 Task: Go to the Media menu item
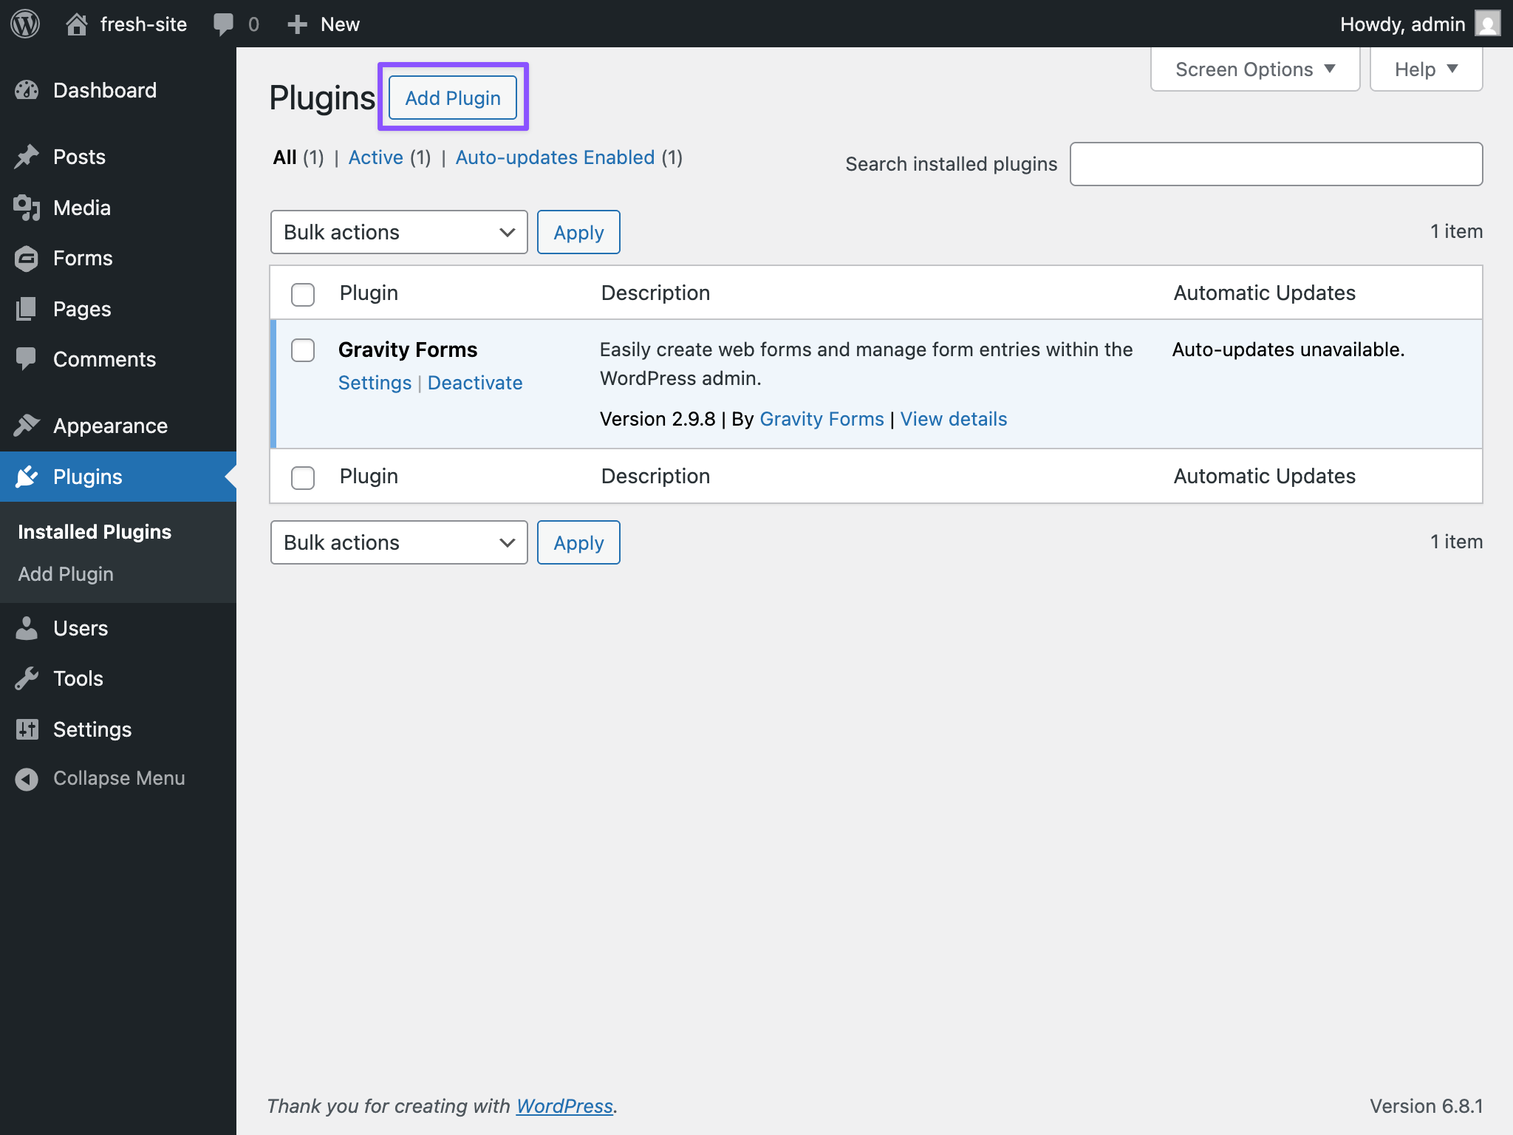coord(118,208)
